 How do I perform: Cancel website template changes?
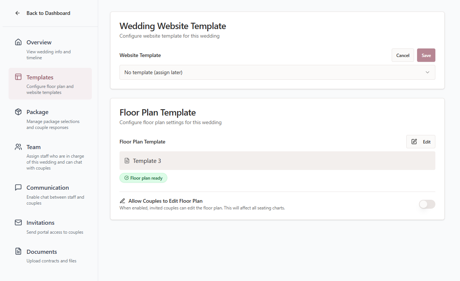point(402,55)
